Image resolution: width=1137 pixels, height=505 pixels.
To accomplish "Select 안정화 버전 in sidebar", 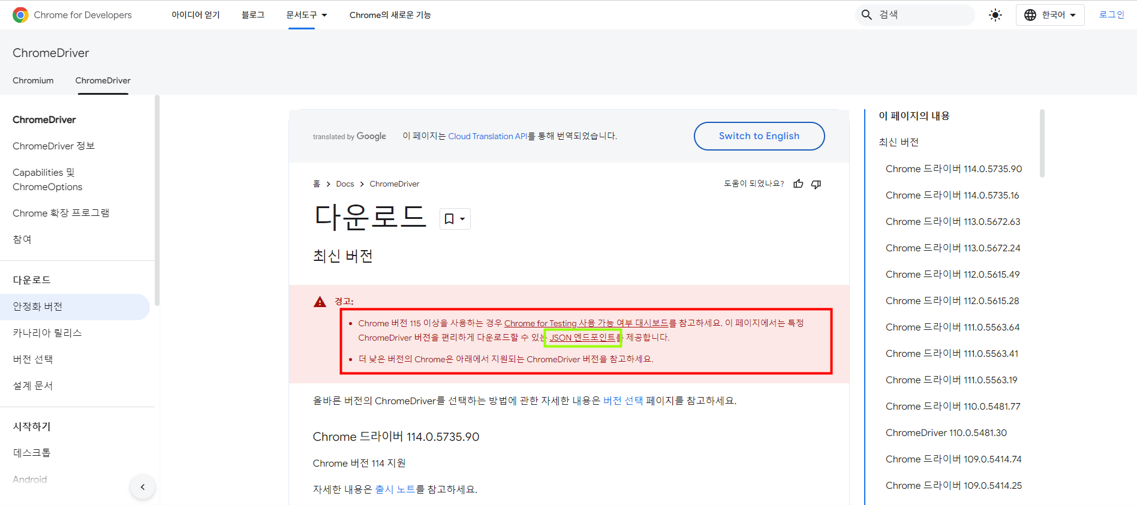I will click(75, 306).
